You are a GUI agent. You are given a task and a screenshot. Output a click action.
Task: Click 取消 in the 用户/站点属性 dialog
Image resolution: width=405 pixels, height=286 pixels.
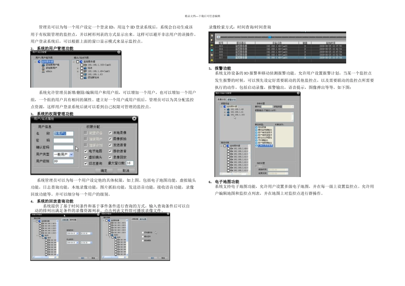126,171
